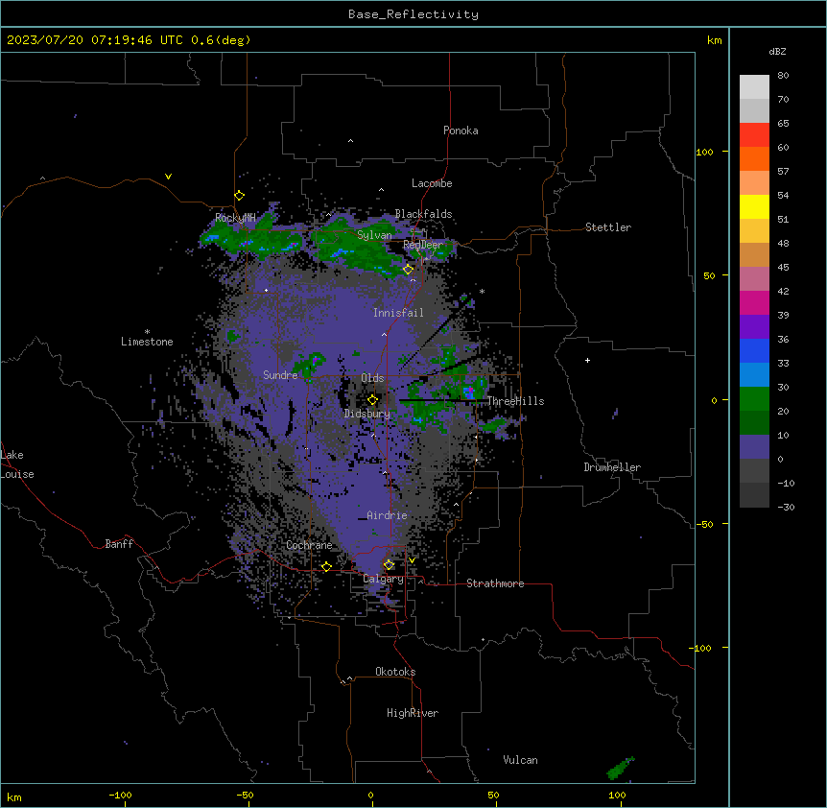The image size is (827, 808).
Task: Click the yellow diamond marker below RedDeer
Action: click(409, 270)
